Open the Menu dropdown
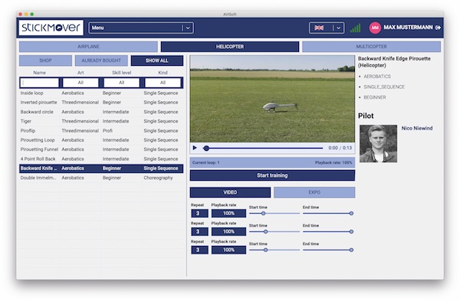Viewport: 460px width, 301px height. click(141, 28)
